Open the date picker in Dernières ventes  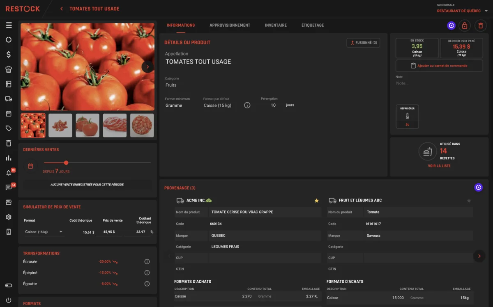click(x=30, y=166)
